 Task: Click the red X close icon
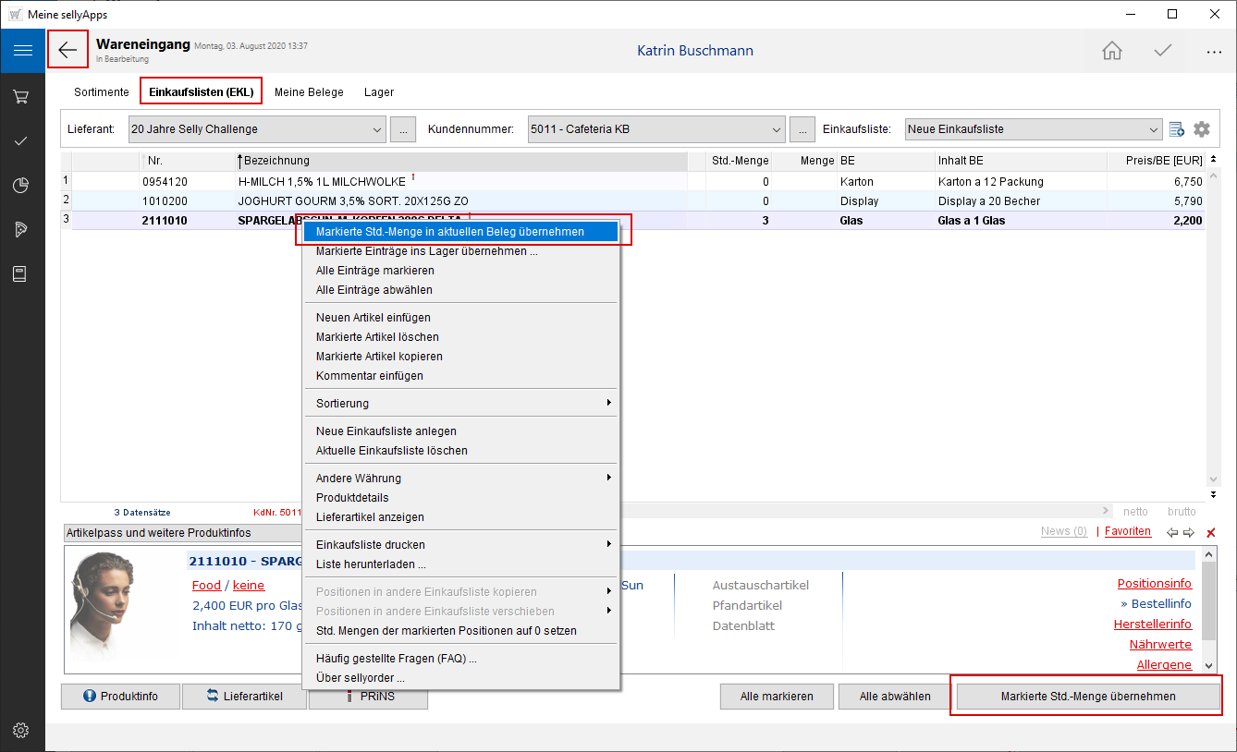(1211, 532)
